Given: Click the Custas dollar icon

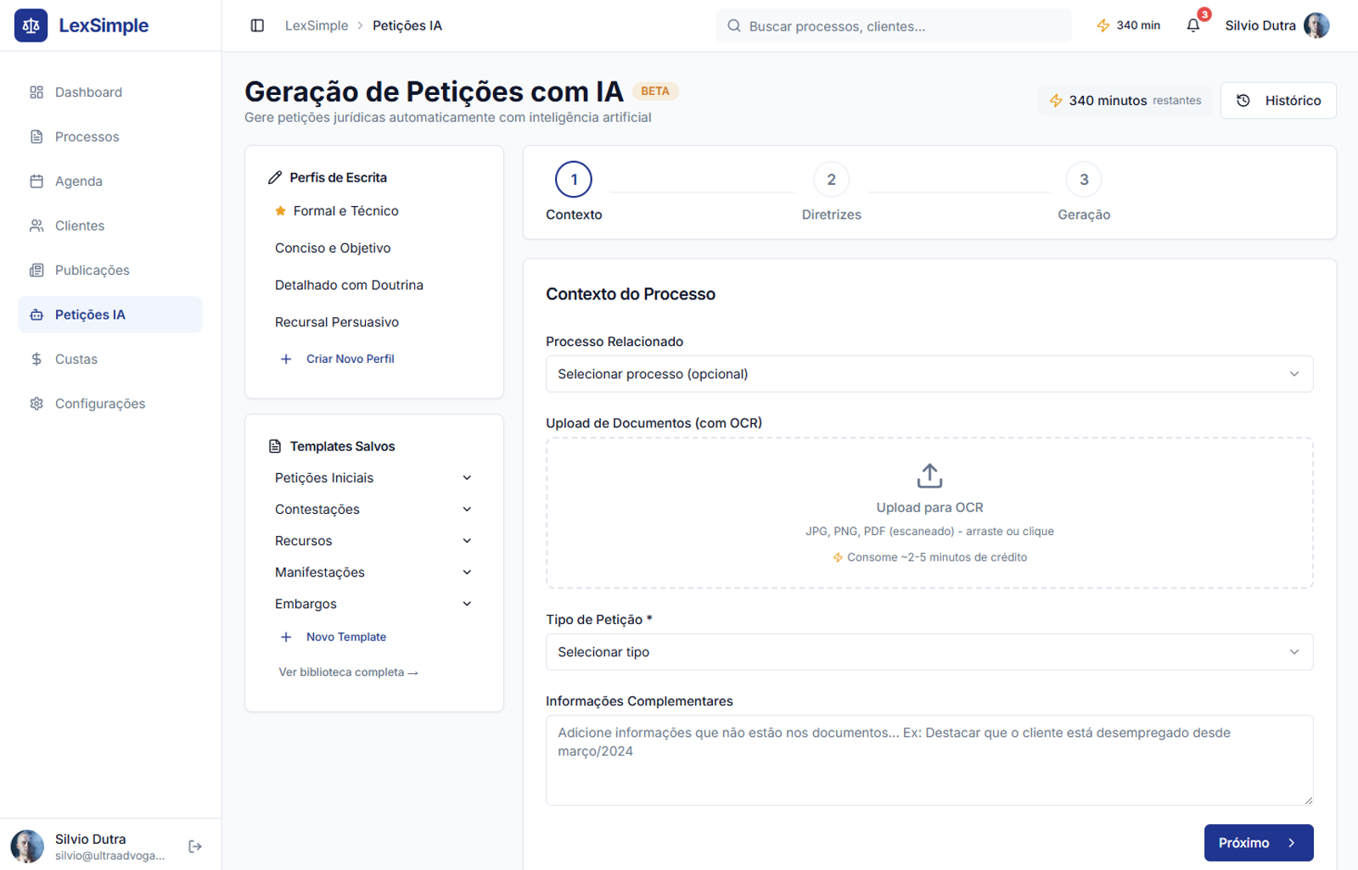Looking at the screenshot, I should [x=36, y=360].
